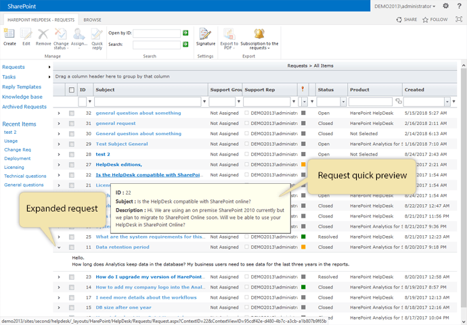Image resolution: width=467 pixels, height=325 pixels.
Task: Focus the Open by ID field
Action: pos(156,33)
